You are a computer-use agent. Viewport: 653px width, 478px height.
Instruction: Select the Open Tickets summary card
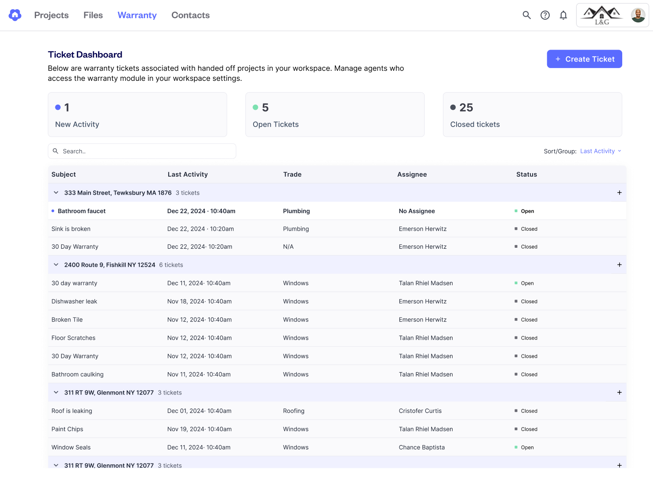coord(335,115)
